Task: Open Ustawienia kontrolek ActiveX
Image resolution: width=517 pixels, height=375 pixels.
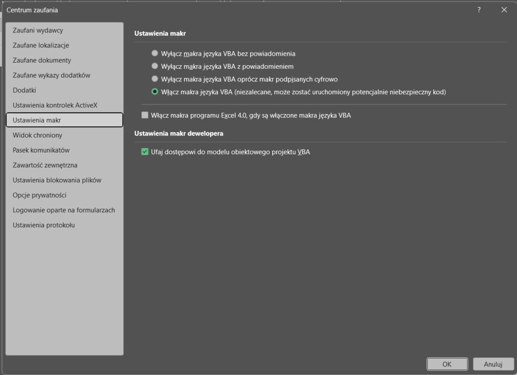Action: [x=55, y=105]
